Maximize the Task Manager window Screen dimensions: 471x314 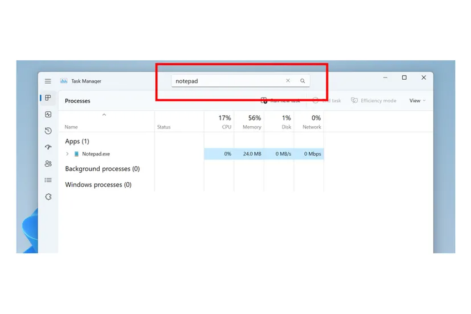click(x=404, y=78)
